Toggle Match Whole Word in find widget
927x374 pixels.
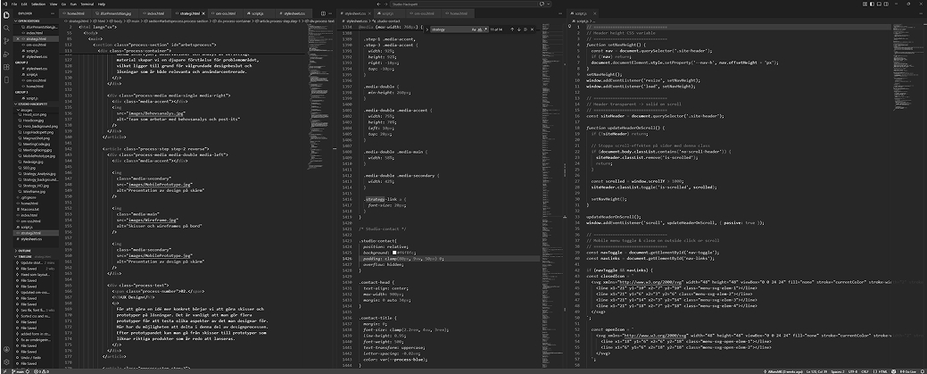click(479, 29)
